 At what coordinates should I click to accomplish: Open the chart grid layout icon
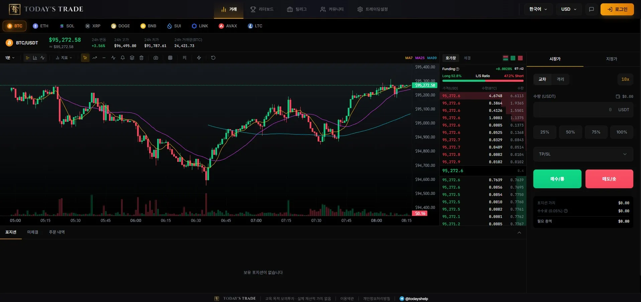coord(170,58)
